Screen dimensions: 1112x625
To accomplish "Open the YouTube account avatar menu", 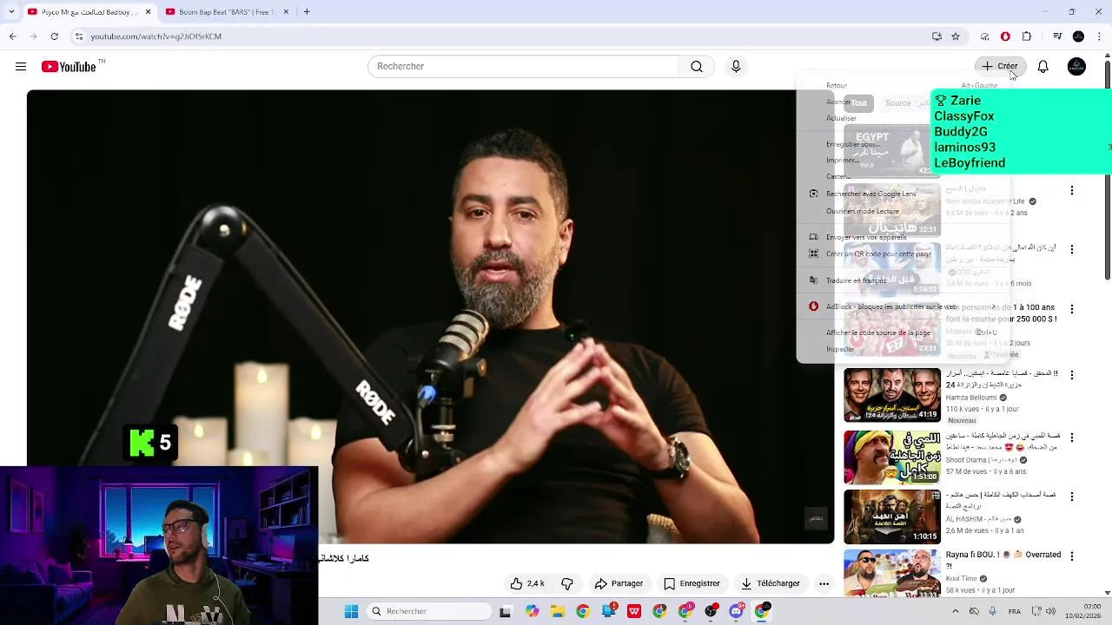I will (x=1076, y=67).
